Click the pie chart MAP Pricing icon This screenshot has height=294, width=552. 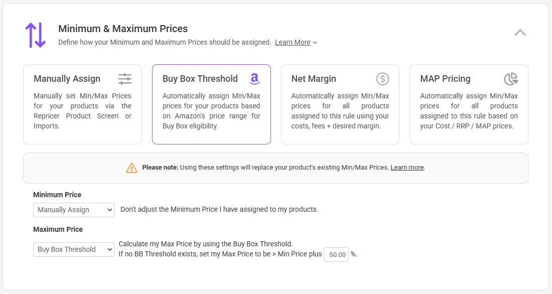click(x=511, y=79)
